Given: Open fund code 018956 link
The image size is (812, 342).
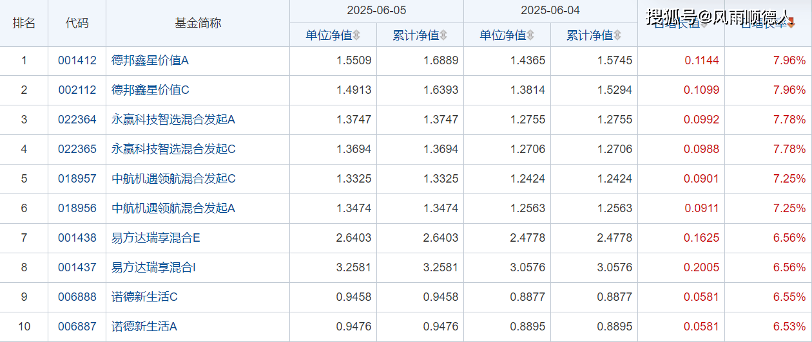Looking at the screenshot, I should tap(77, 208).
